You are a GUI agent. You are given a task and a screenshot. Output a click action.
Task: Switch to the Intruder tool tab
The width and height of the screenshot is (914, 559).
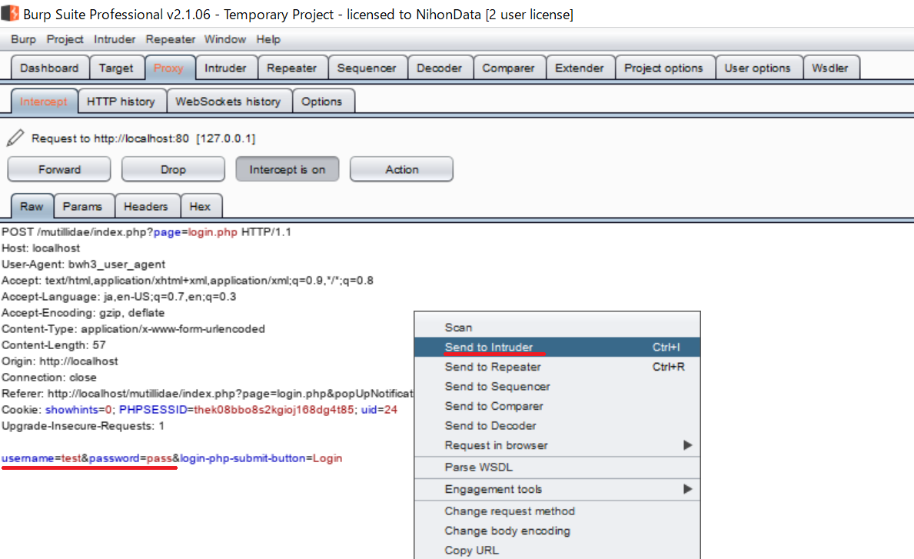pyautogui.click(x=225, y=68)
